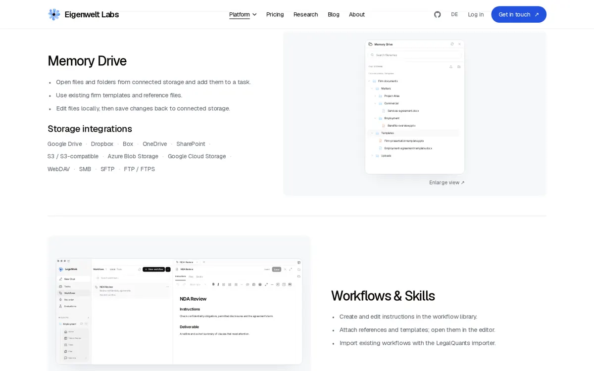This screenshot has width=594, height=371.
Task: Go to the Research menu item
Action: coord(306,14)
